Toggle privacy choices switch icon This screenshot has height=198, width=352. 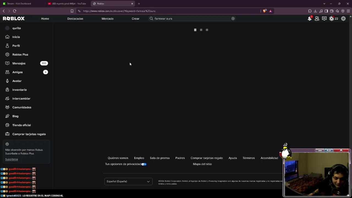[144, 164]
